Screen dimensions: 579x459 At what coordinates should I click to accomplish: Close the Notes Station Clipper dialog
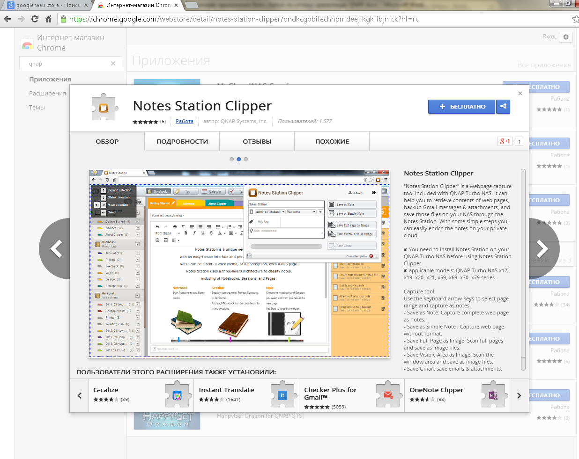[x=520, y=94]
